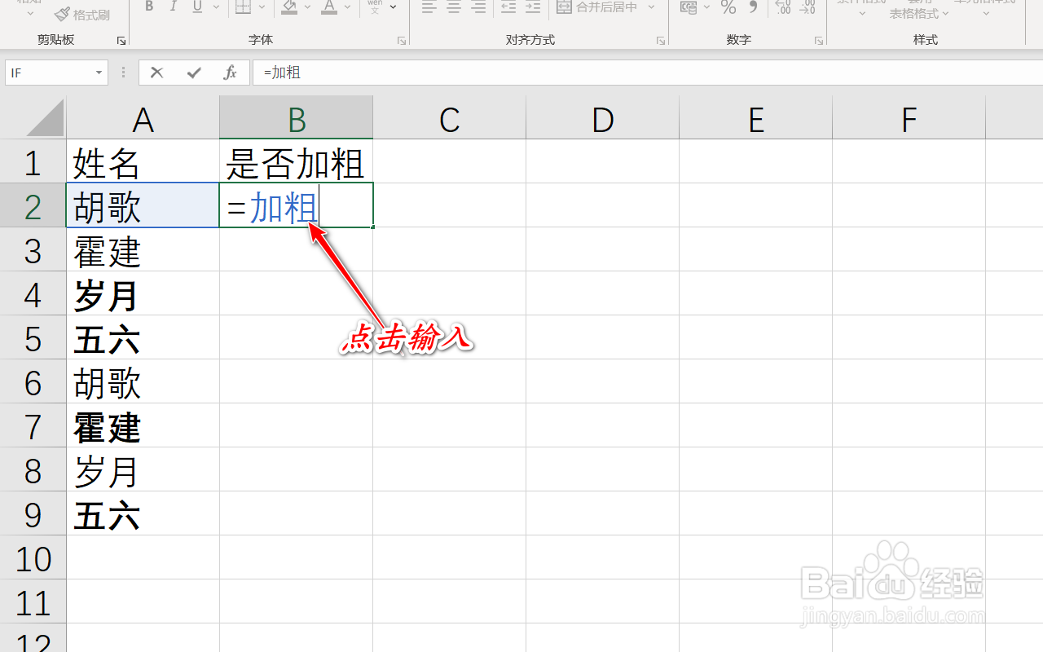The width and height of the screenshot is (1043, 652).
Task: Open the Font (字体) group dialog launcher
Action: coord(401,40)
